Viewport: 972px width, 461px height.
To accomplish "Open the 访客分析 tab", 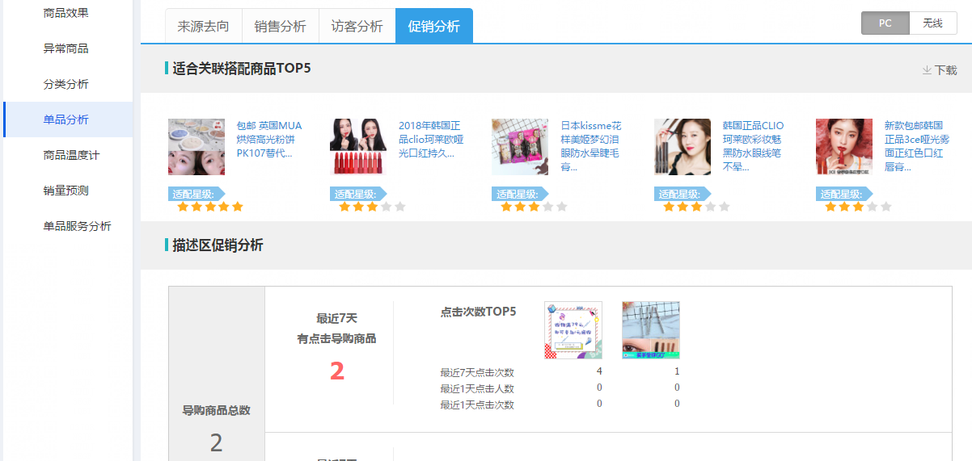I will point(357,26).
